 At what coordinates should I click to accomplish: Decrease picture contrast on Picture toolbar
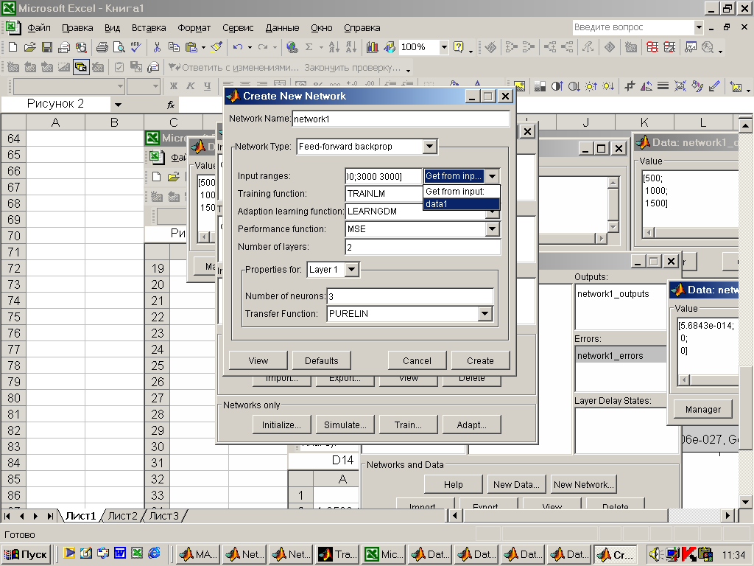[574, 86]
